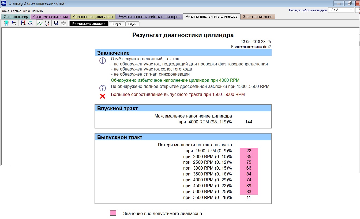Screen dimensions: 360x219
Task: Switch to the Сравнение цилиндров tab
Action: point(93,17)
